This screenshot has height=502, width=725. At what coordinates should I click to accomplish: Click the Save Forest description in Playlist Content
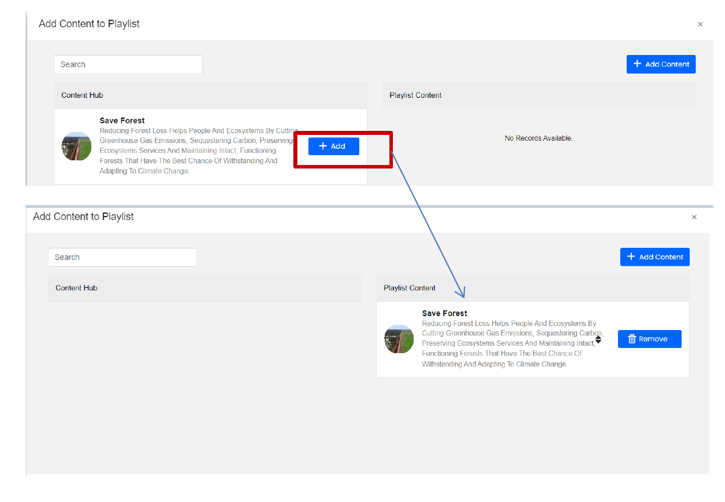coord(509,344)
